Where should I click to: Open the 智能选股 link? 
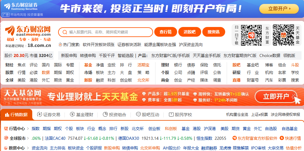point(126,55)
